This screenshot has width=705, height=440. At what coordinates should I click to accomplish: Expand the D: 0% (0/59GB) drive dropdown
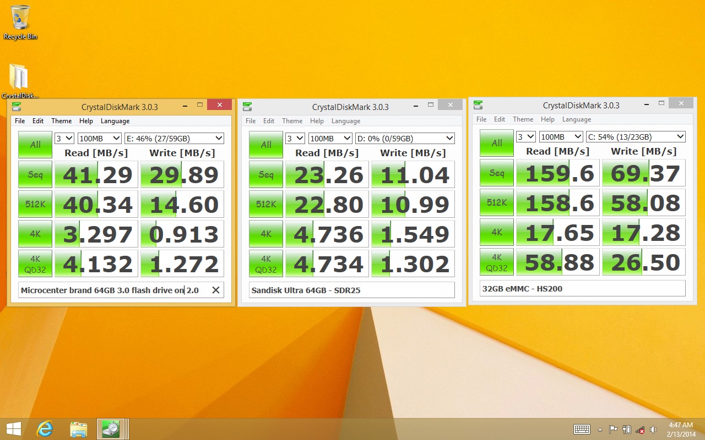tap(405, 138)
